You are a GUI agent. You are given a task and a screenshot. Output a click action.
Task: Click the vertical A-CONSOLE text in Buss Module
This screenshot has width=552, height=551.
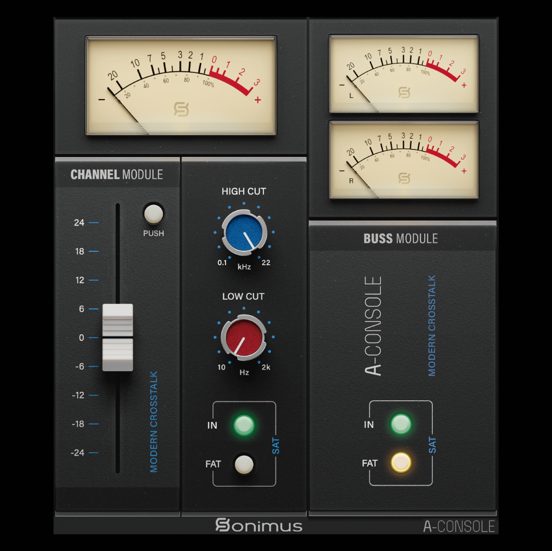(373, 326)
